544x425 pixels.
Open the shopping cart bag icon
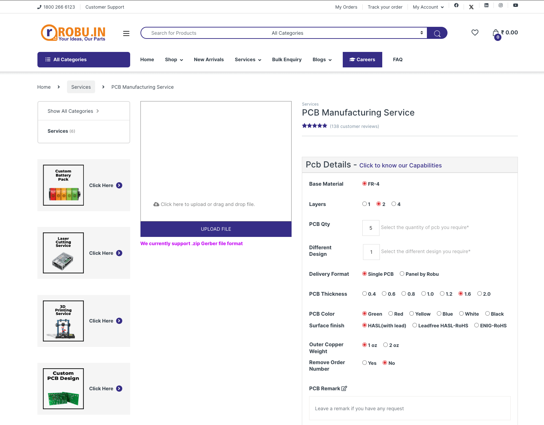496,33
